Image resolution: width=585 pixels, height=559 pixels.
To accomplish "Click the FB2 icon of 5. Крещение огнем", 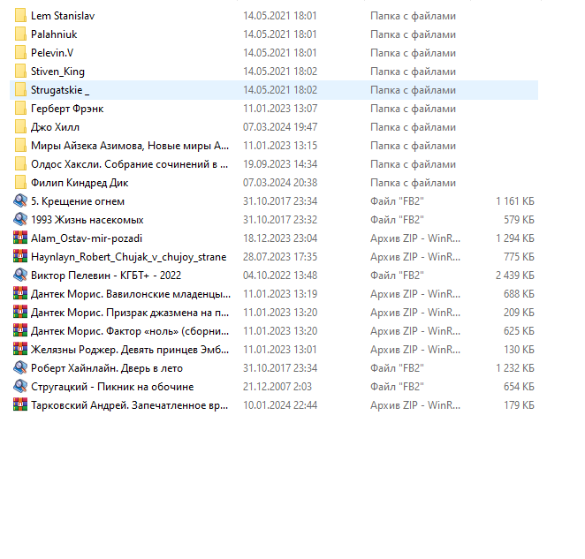I will click(20, 201).
